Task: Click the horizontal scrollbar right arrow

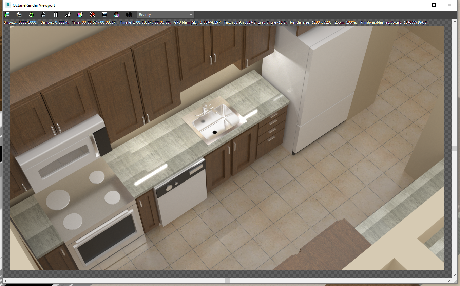Action: (x=449, y=281)
